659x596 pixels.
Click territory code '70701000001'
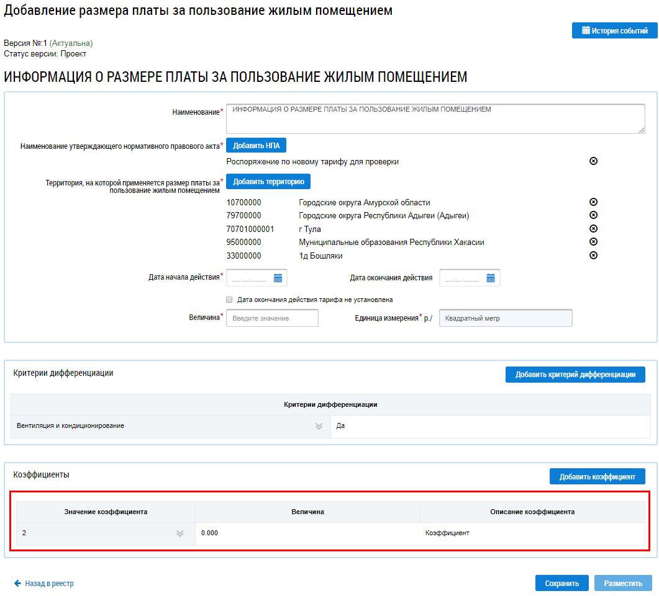click(250, 229)
